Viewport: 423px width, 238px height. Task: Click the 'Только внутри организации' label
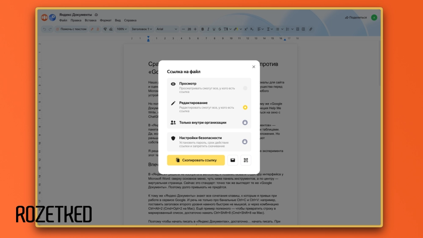(203, 122)
